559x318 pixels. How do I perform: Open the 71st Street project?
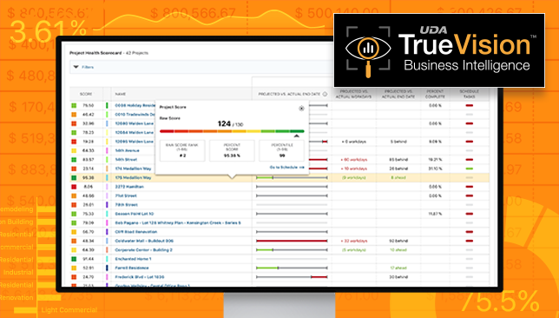coord(126,195)
